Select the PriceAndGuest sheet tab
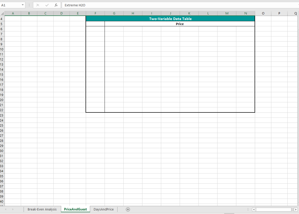The image size is (299, 214). click(75, 209)
